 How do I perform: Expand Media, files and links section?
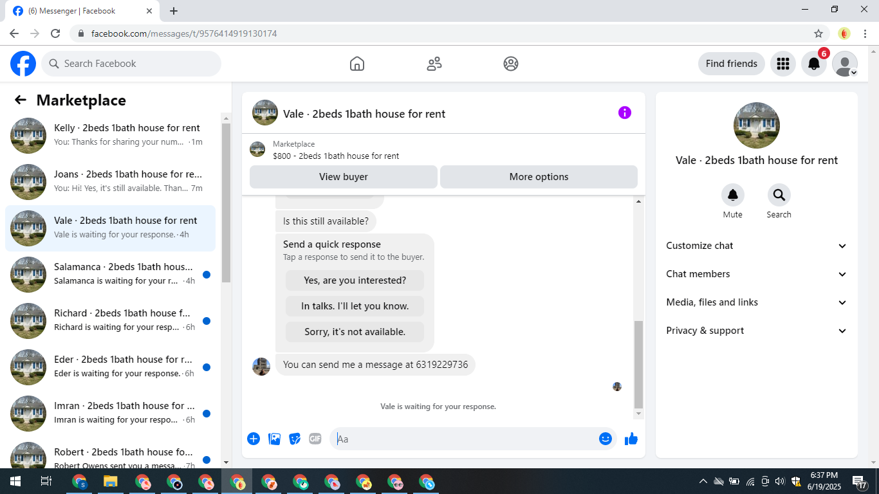pos(757,302)
